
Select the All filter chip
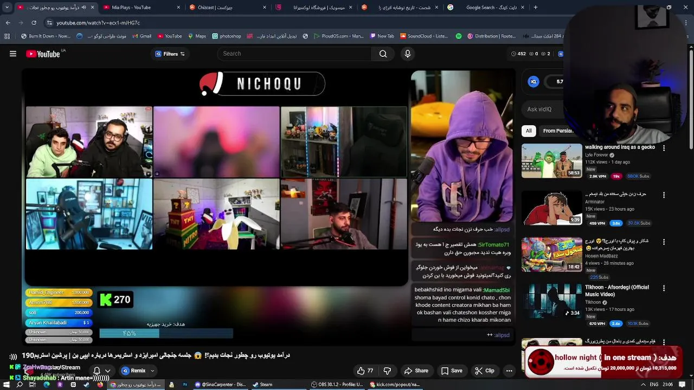[x=529, y=131]
